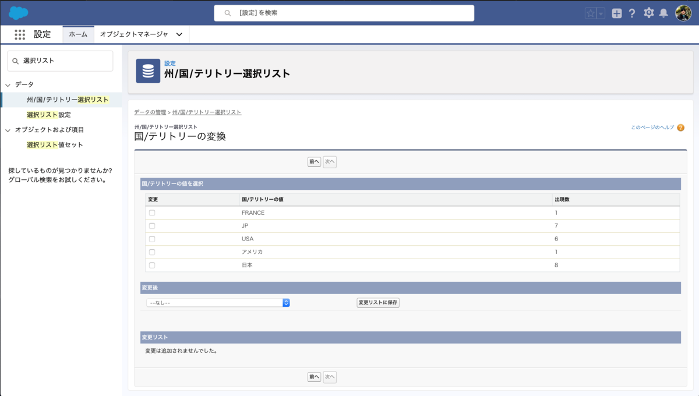Select 選択リスト値セット in sidebar
Viewport: 699px width, 396px height.
pos(55,144)
